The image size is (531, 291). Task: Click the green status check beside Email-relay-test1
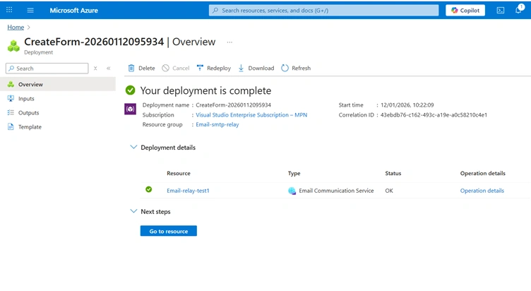point(149,189)
